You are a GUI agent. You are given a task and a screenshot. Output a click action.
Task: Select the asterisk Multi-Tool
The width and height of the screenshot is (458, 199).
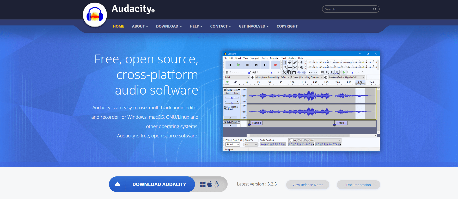[x=295, y=67]
